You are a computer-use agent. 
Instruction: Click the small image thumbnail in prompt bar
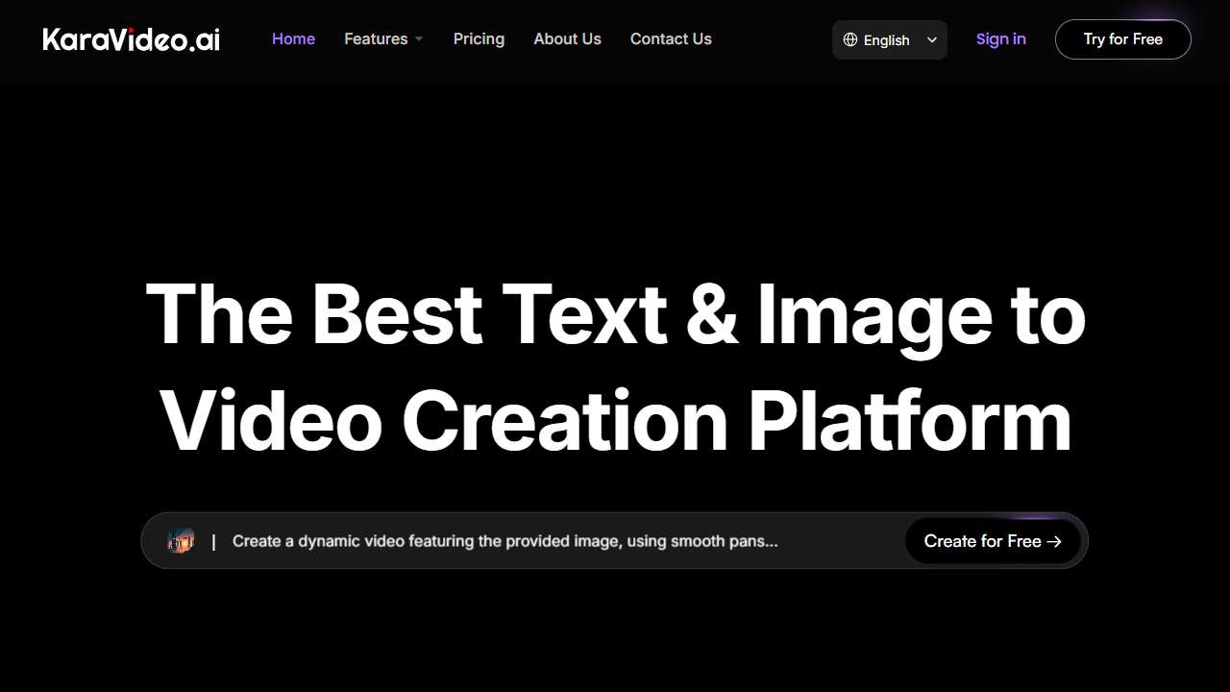[x=181, y=540]
